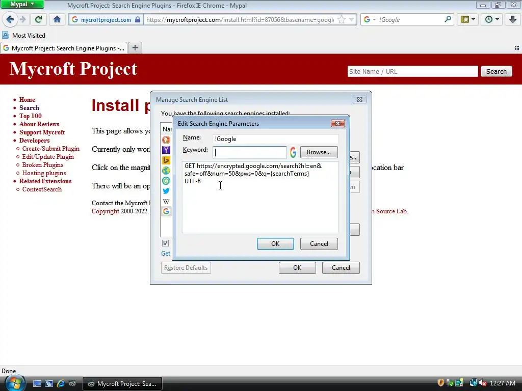Image resolution: width=522 pixels, height=391 pixels.
Task: Open the Support Mycroft link
Action: [x=42, y=132]
